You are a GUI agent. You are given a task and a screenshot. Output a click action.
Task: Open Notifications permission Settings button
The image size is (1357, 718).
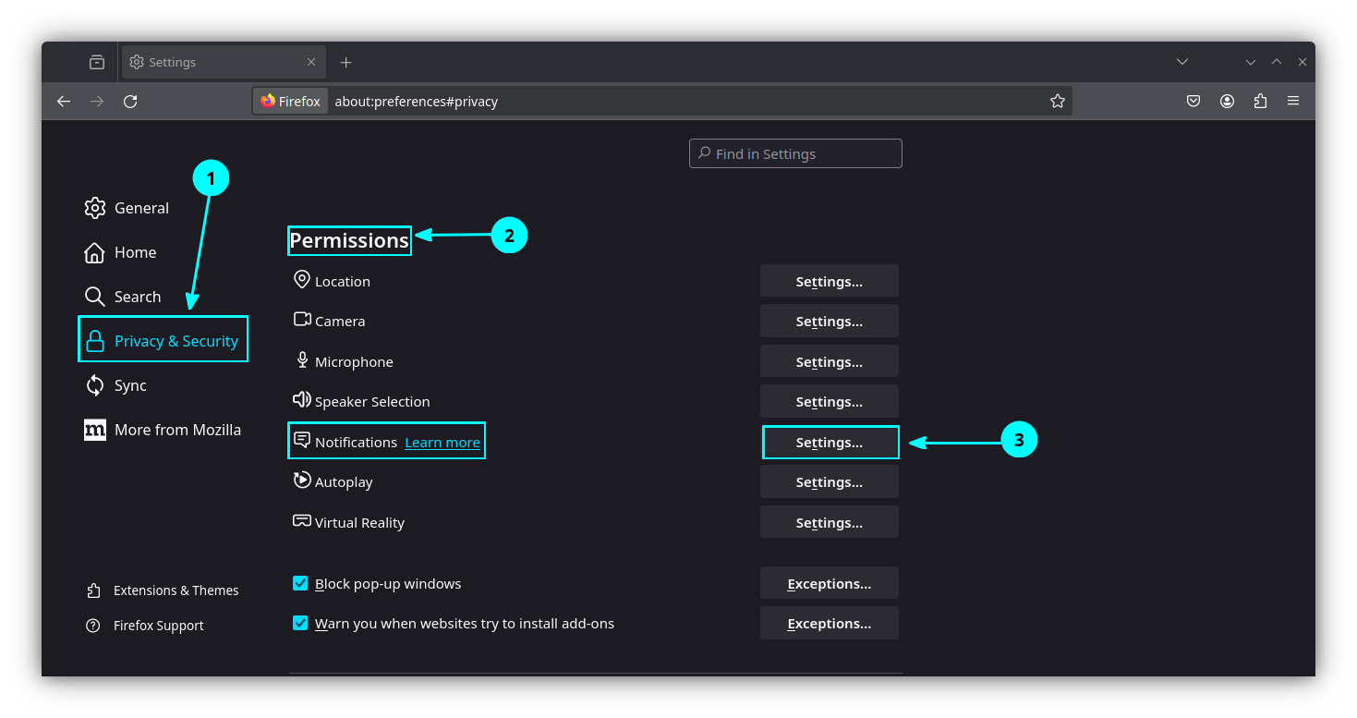[x=830, y=442]
